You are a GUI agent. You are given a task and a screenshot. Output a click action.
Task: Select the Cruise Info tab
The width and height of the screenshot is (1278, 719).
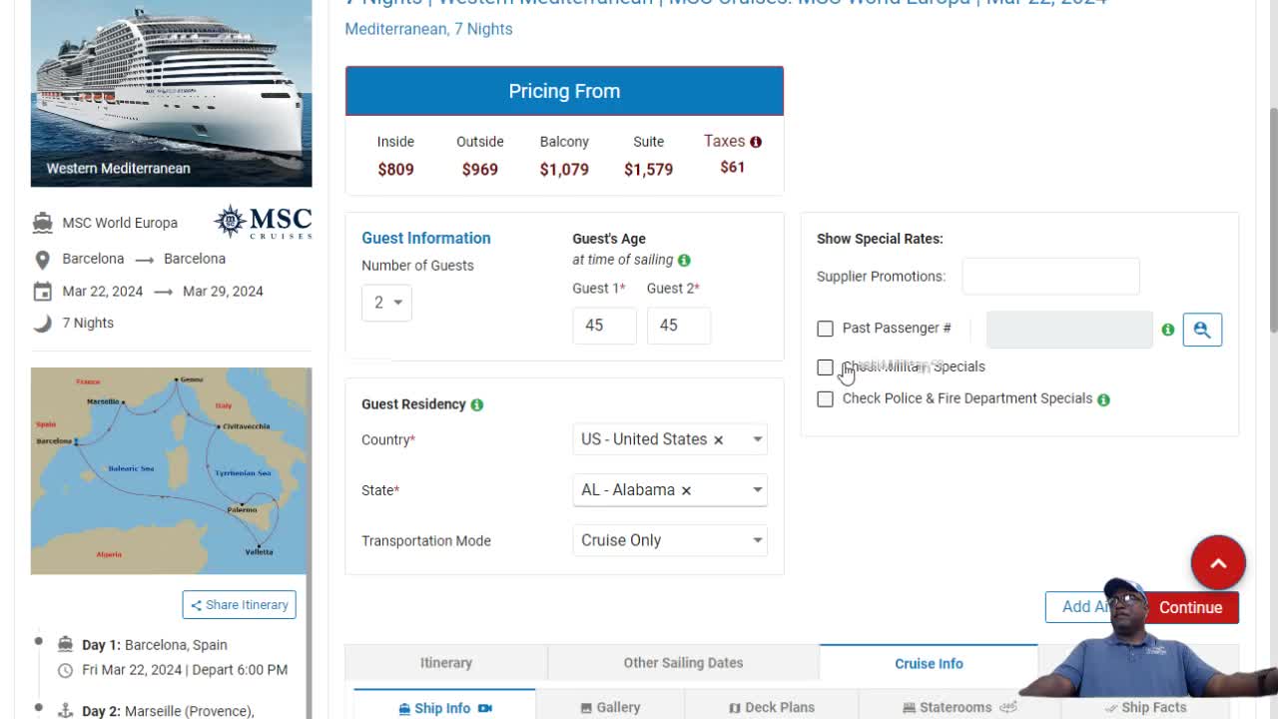[x=929, y=663]
